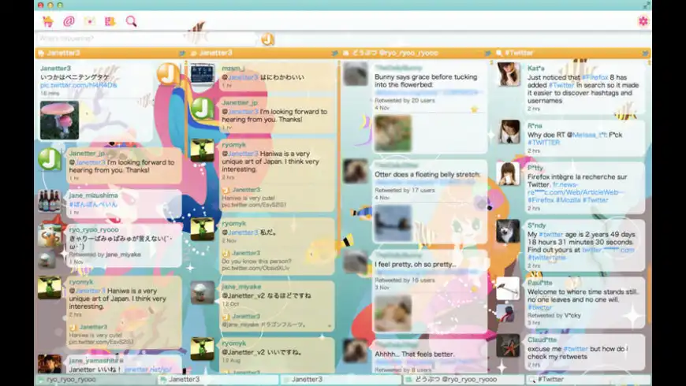The image size is (686, 386).
Task: Open #TWITTER hashtag in R*na's tweet
Action: pos(544,143)
